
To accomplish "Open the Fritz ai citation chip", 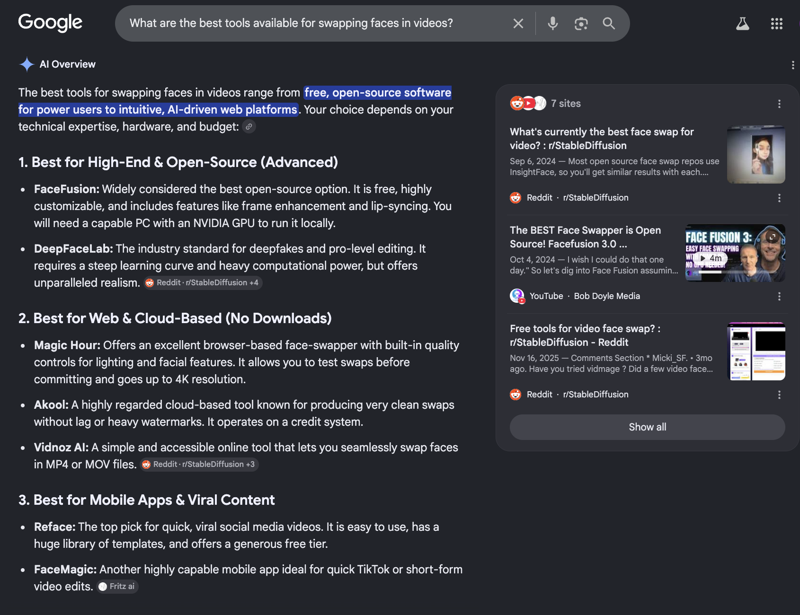I will [x=117, y=587].
